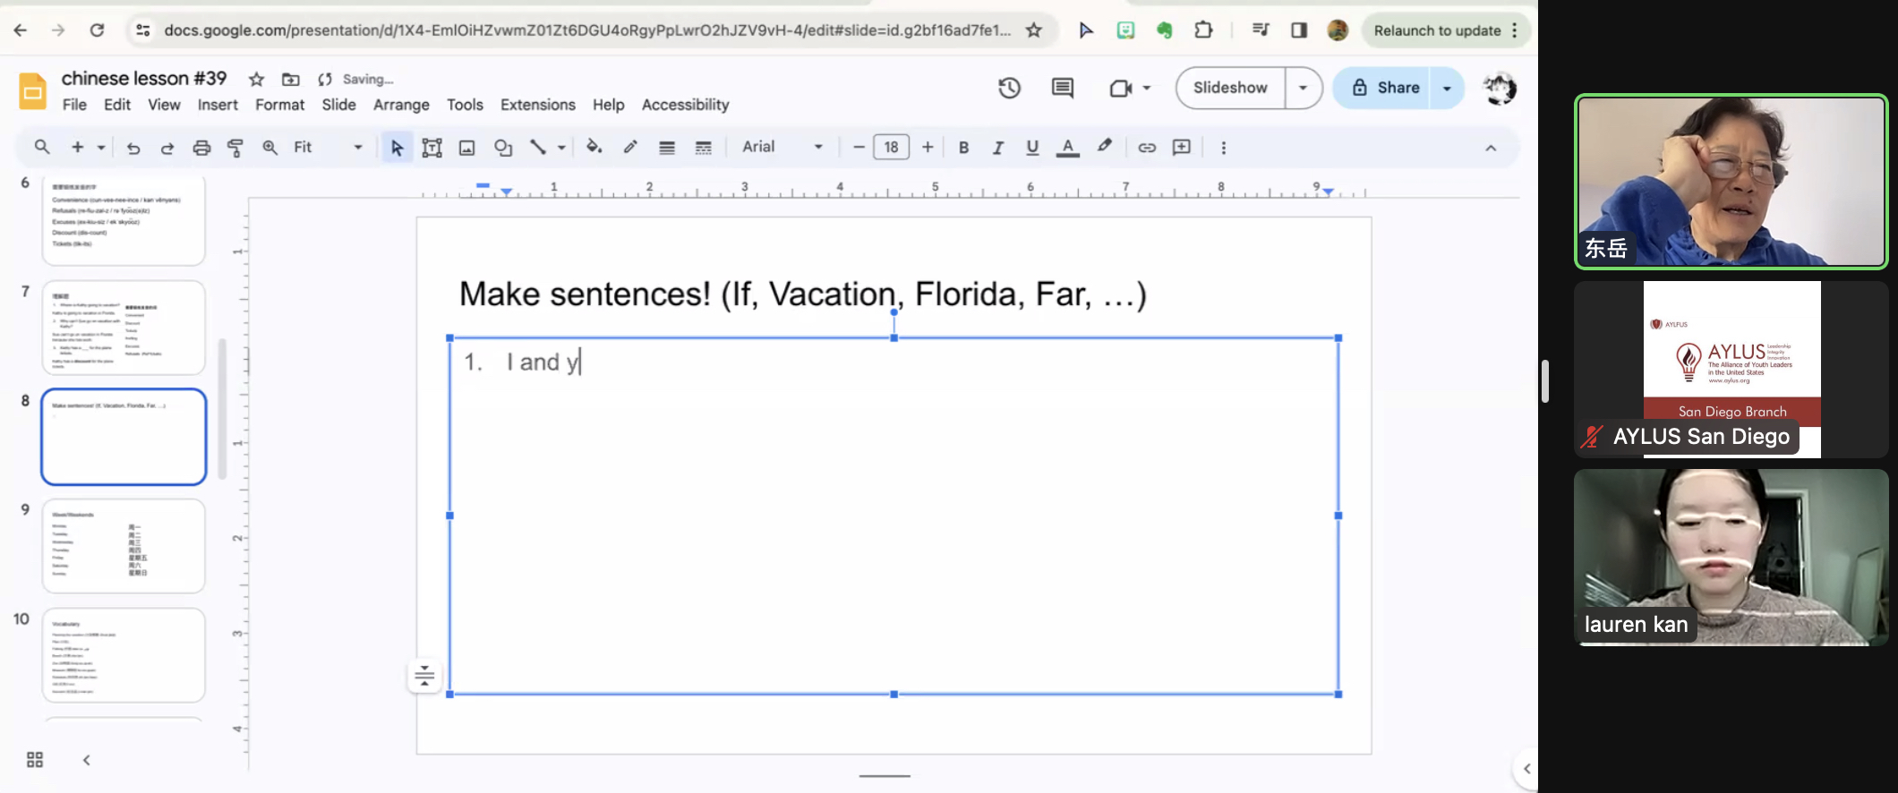Insert a link
1898x793 pixels.
(1147, 147)
